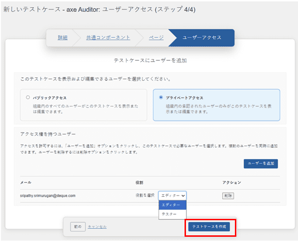Viewport: 298px width, 241px height.
Task: Go back to the 詳細 step
Action: click(x=62, y=38)
